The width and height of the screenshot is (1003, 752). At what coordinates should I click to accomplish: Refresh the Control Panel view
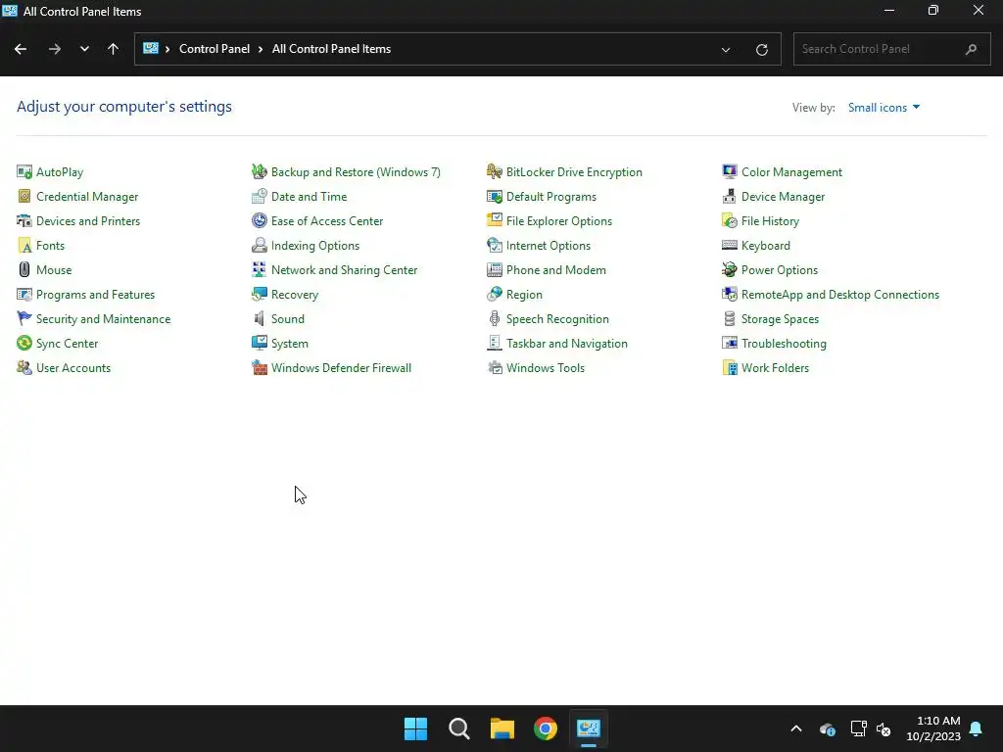(761, 50)
